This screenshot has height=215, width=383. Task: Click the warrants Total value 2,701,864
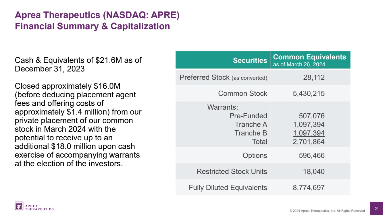click(x=309, y=142)
